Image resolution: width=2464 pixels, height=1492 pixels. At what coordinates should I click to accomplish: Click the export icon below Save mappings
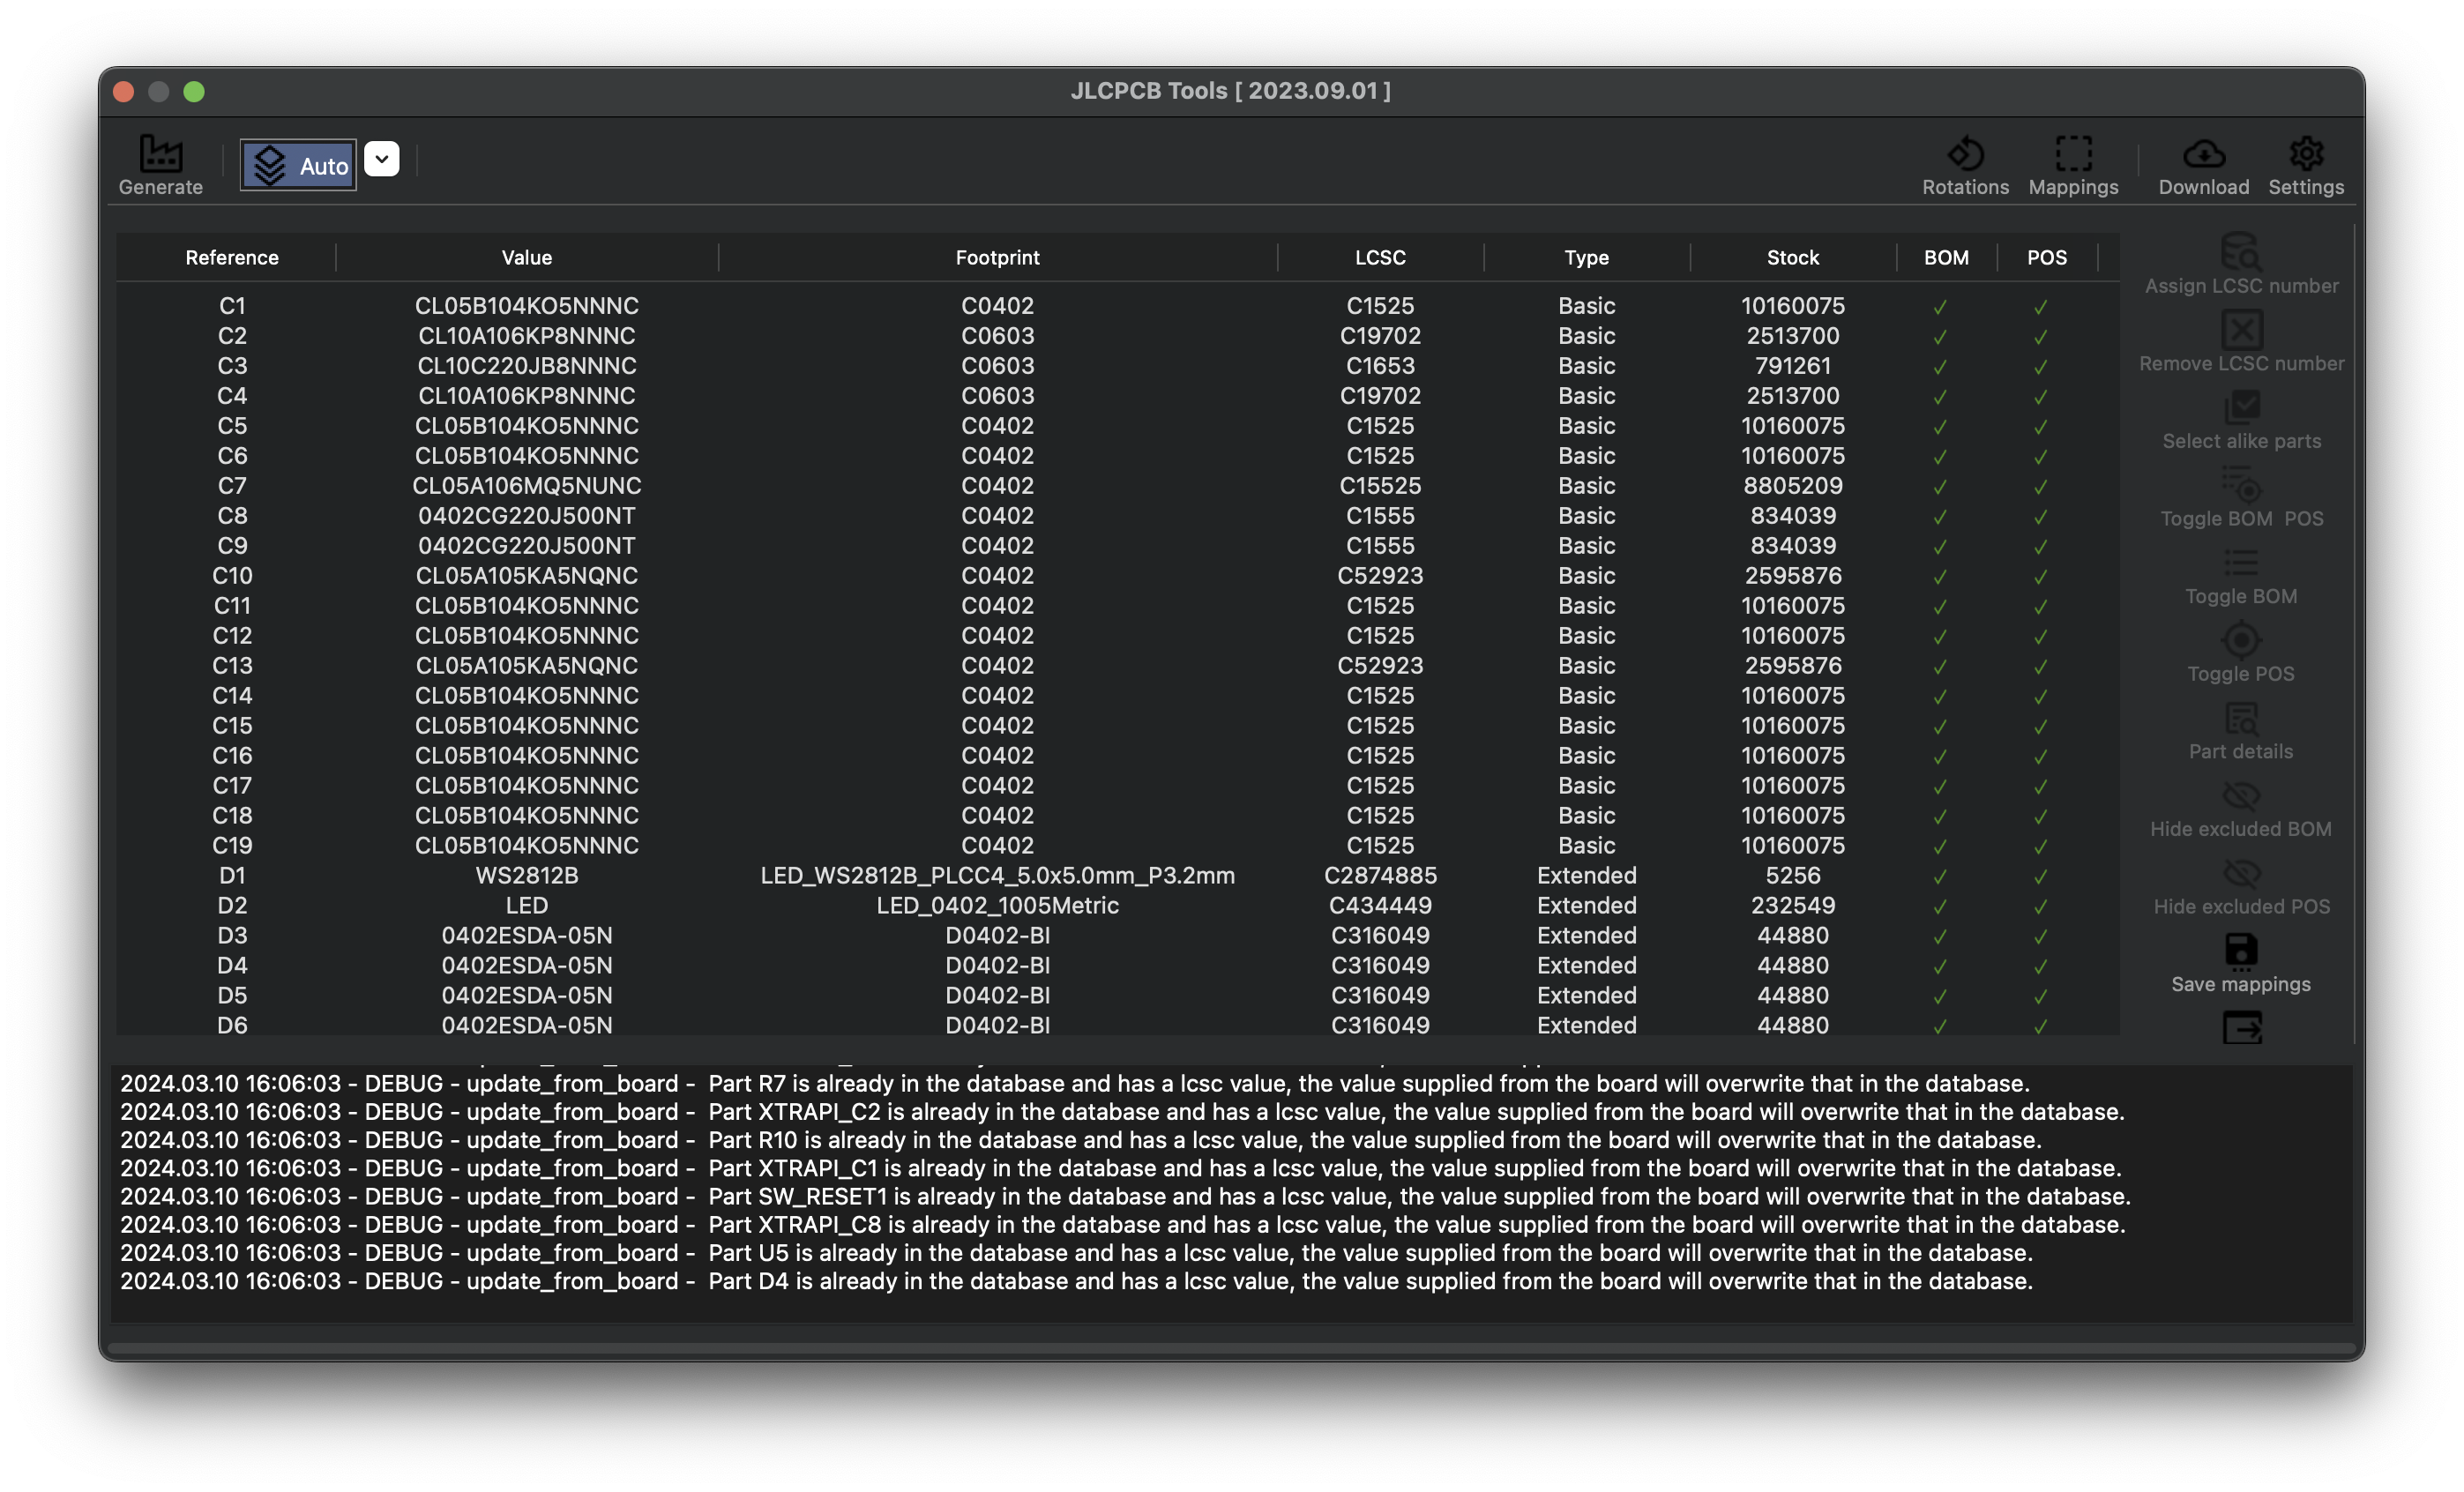point(2242,1027)
